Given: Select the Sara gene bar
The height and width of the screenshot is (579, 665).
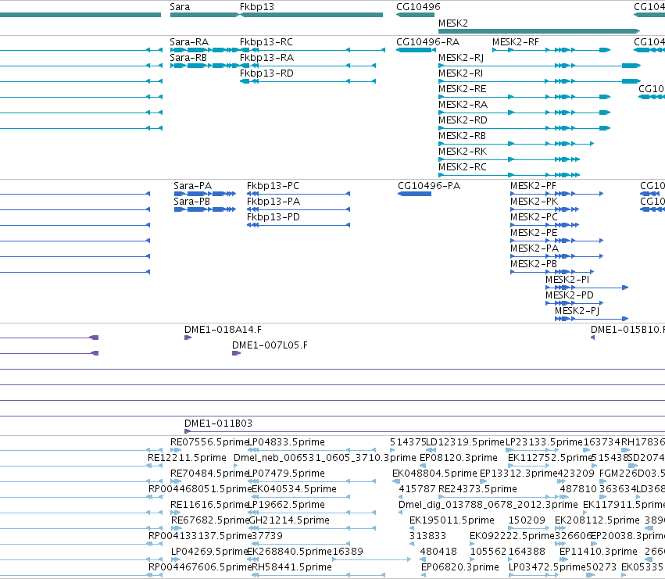Looking at the screenshot, I should click(205, 15).
